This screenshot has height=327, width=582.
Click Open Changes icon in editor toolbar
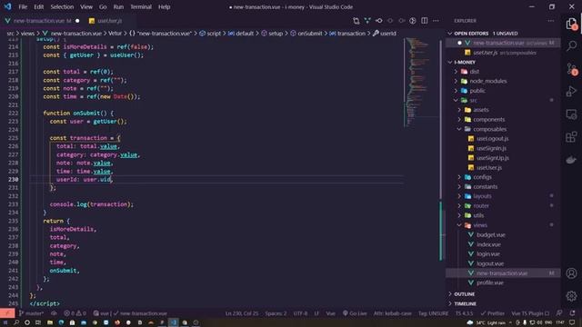pyautogui.click(x=356, y=21)
